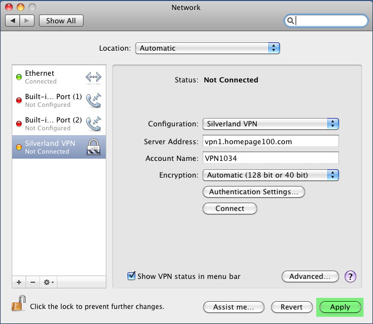Image resolution: width=373 pixels, height=324 pixels.
Task: Click the phone icon for Port (1)
Action: pos(94,100)
